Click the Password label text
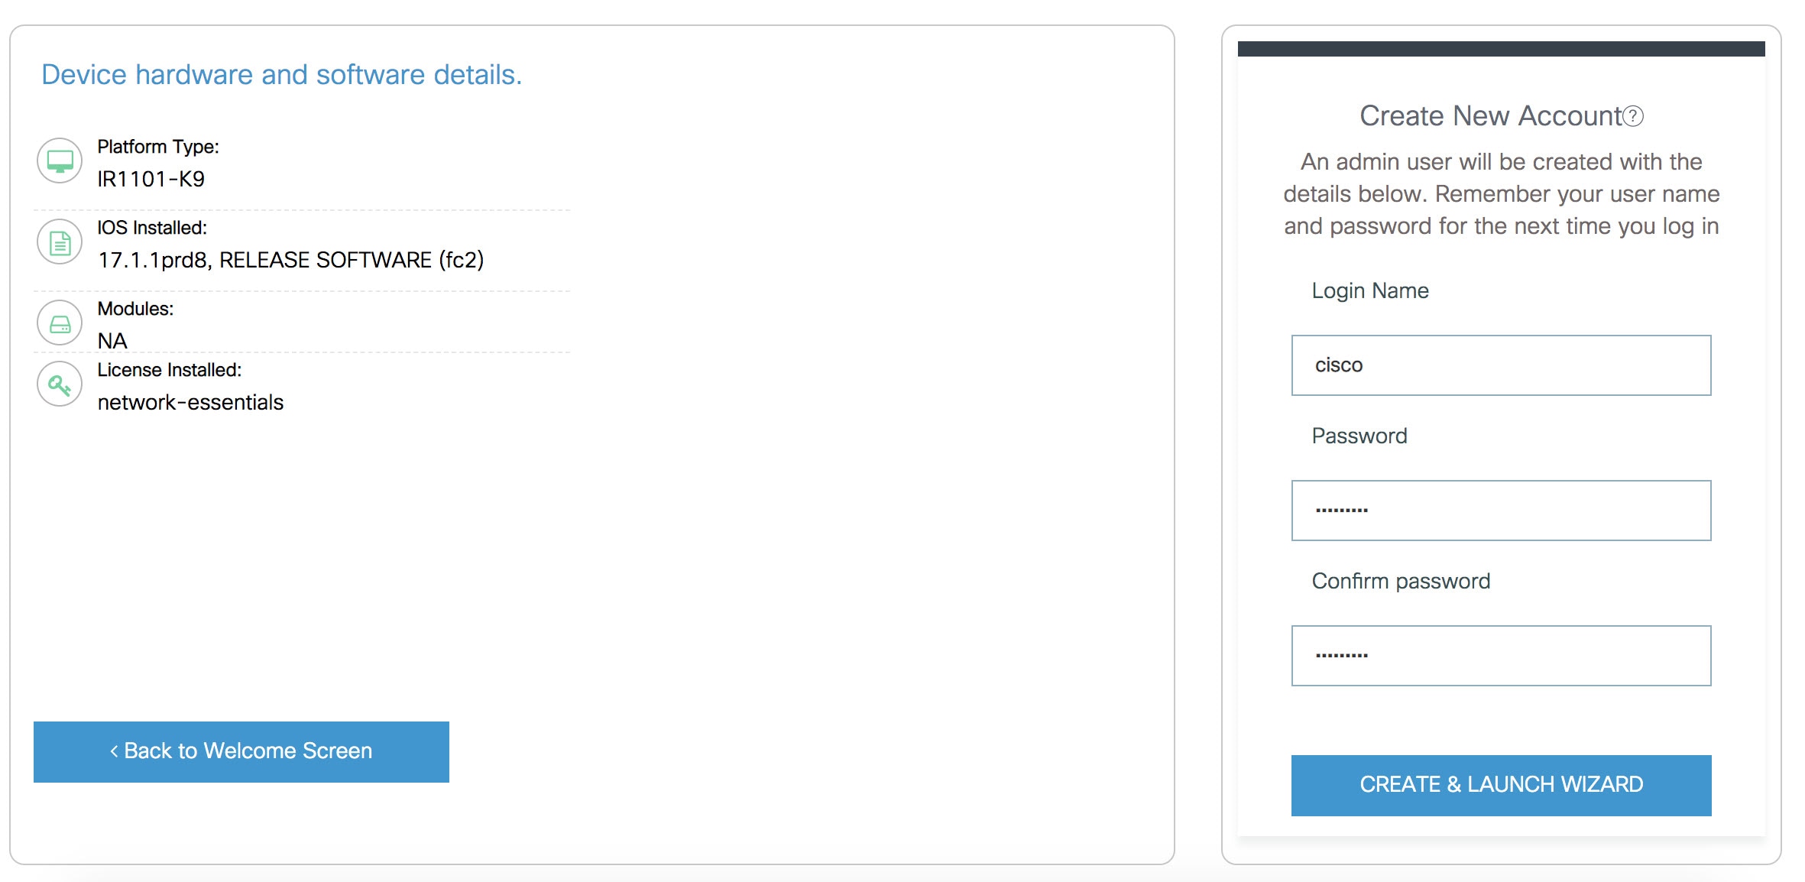 click(x=1359, y=436)
